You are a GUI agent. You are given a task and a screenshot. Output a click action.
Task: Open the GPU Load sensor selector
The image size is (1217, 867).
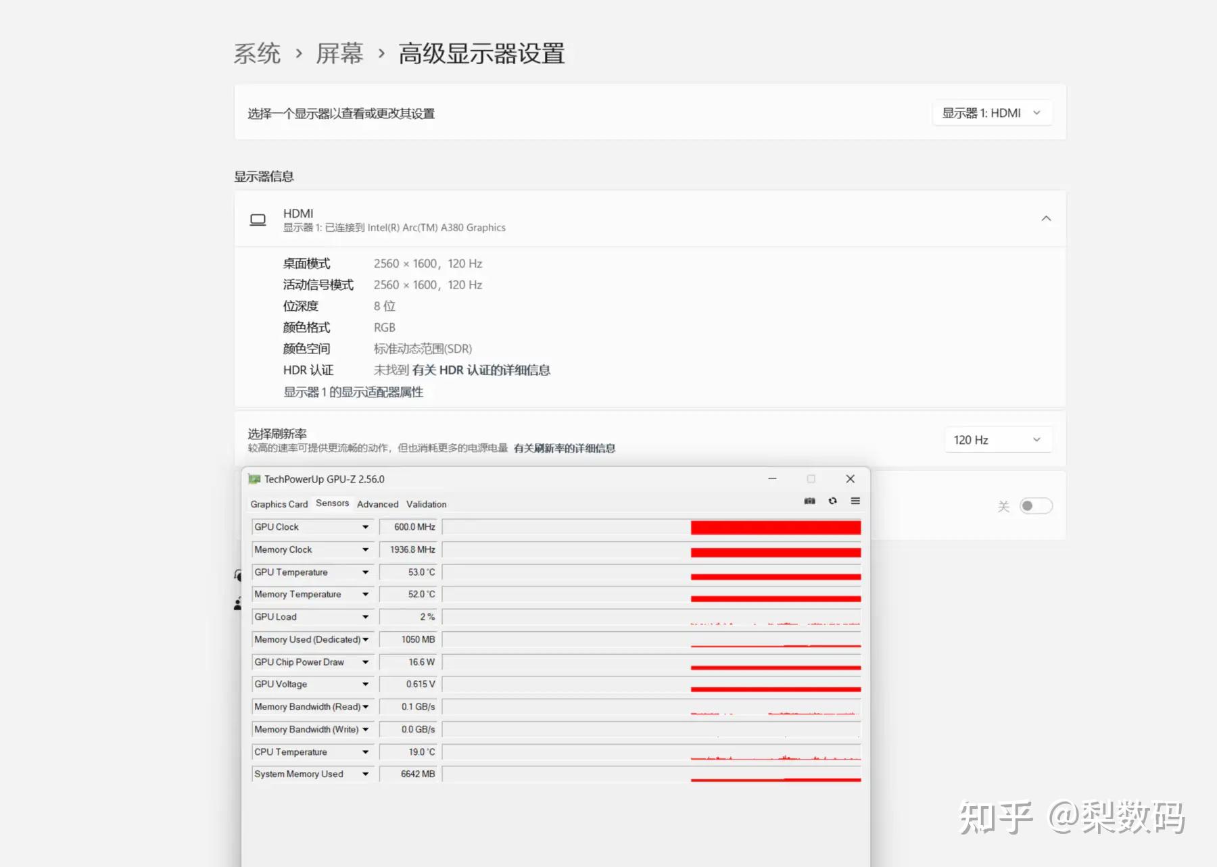(365, 616)
